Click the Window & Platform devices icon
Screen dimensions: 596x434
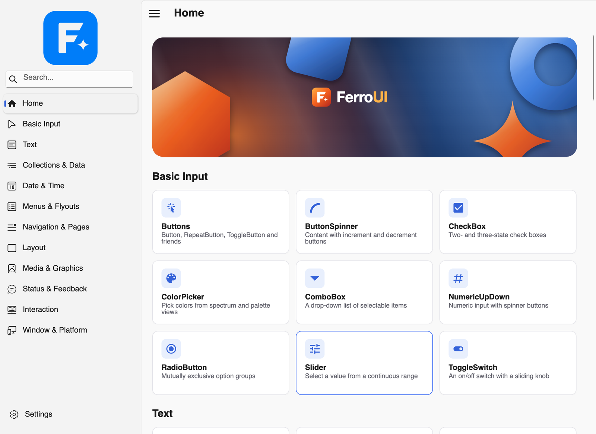pos(12,330)
